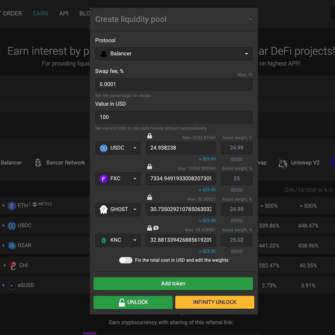Open the Balancer protocol dropdown
This screenshot has height=335, width=335.
[174, 54]
